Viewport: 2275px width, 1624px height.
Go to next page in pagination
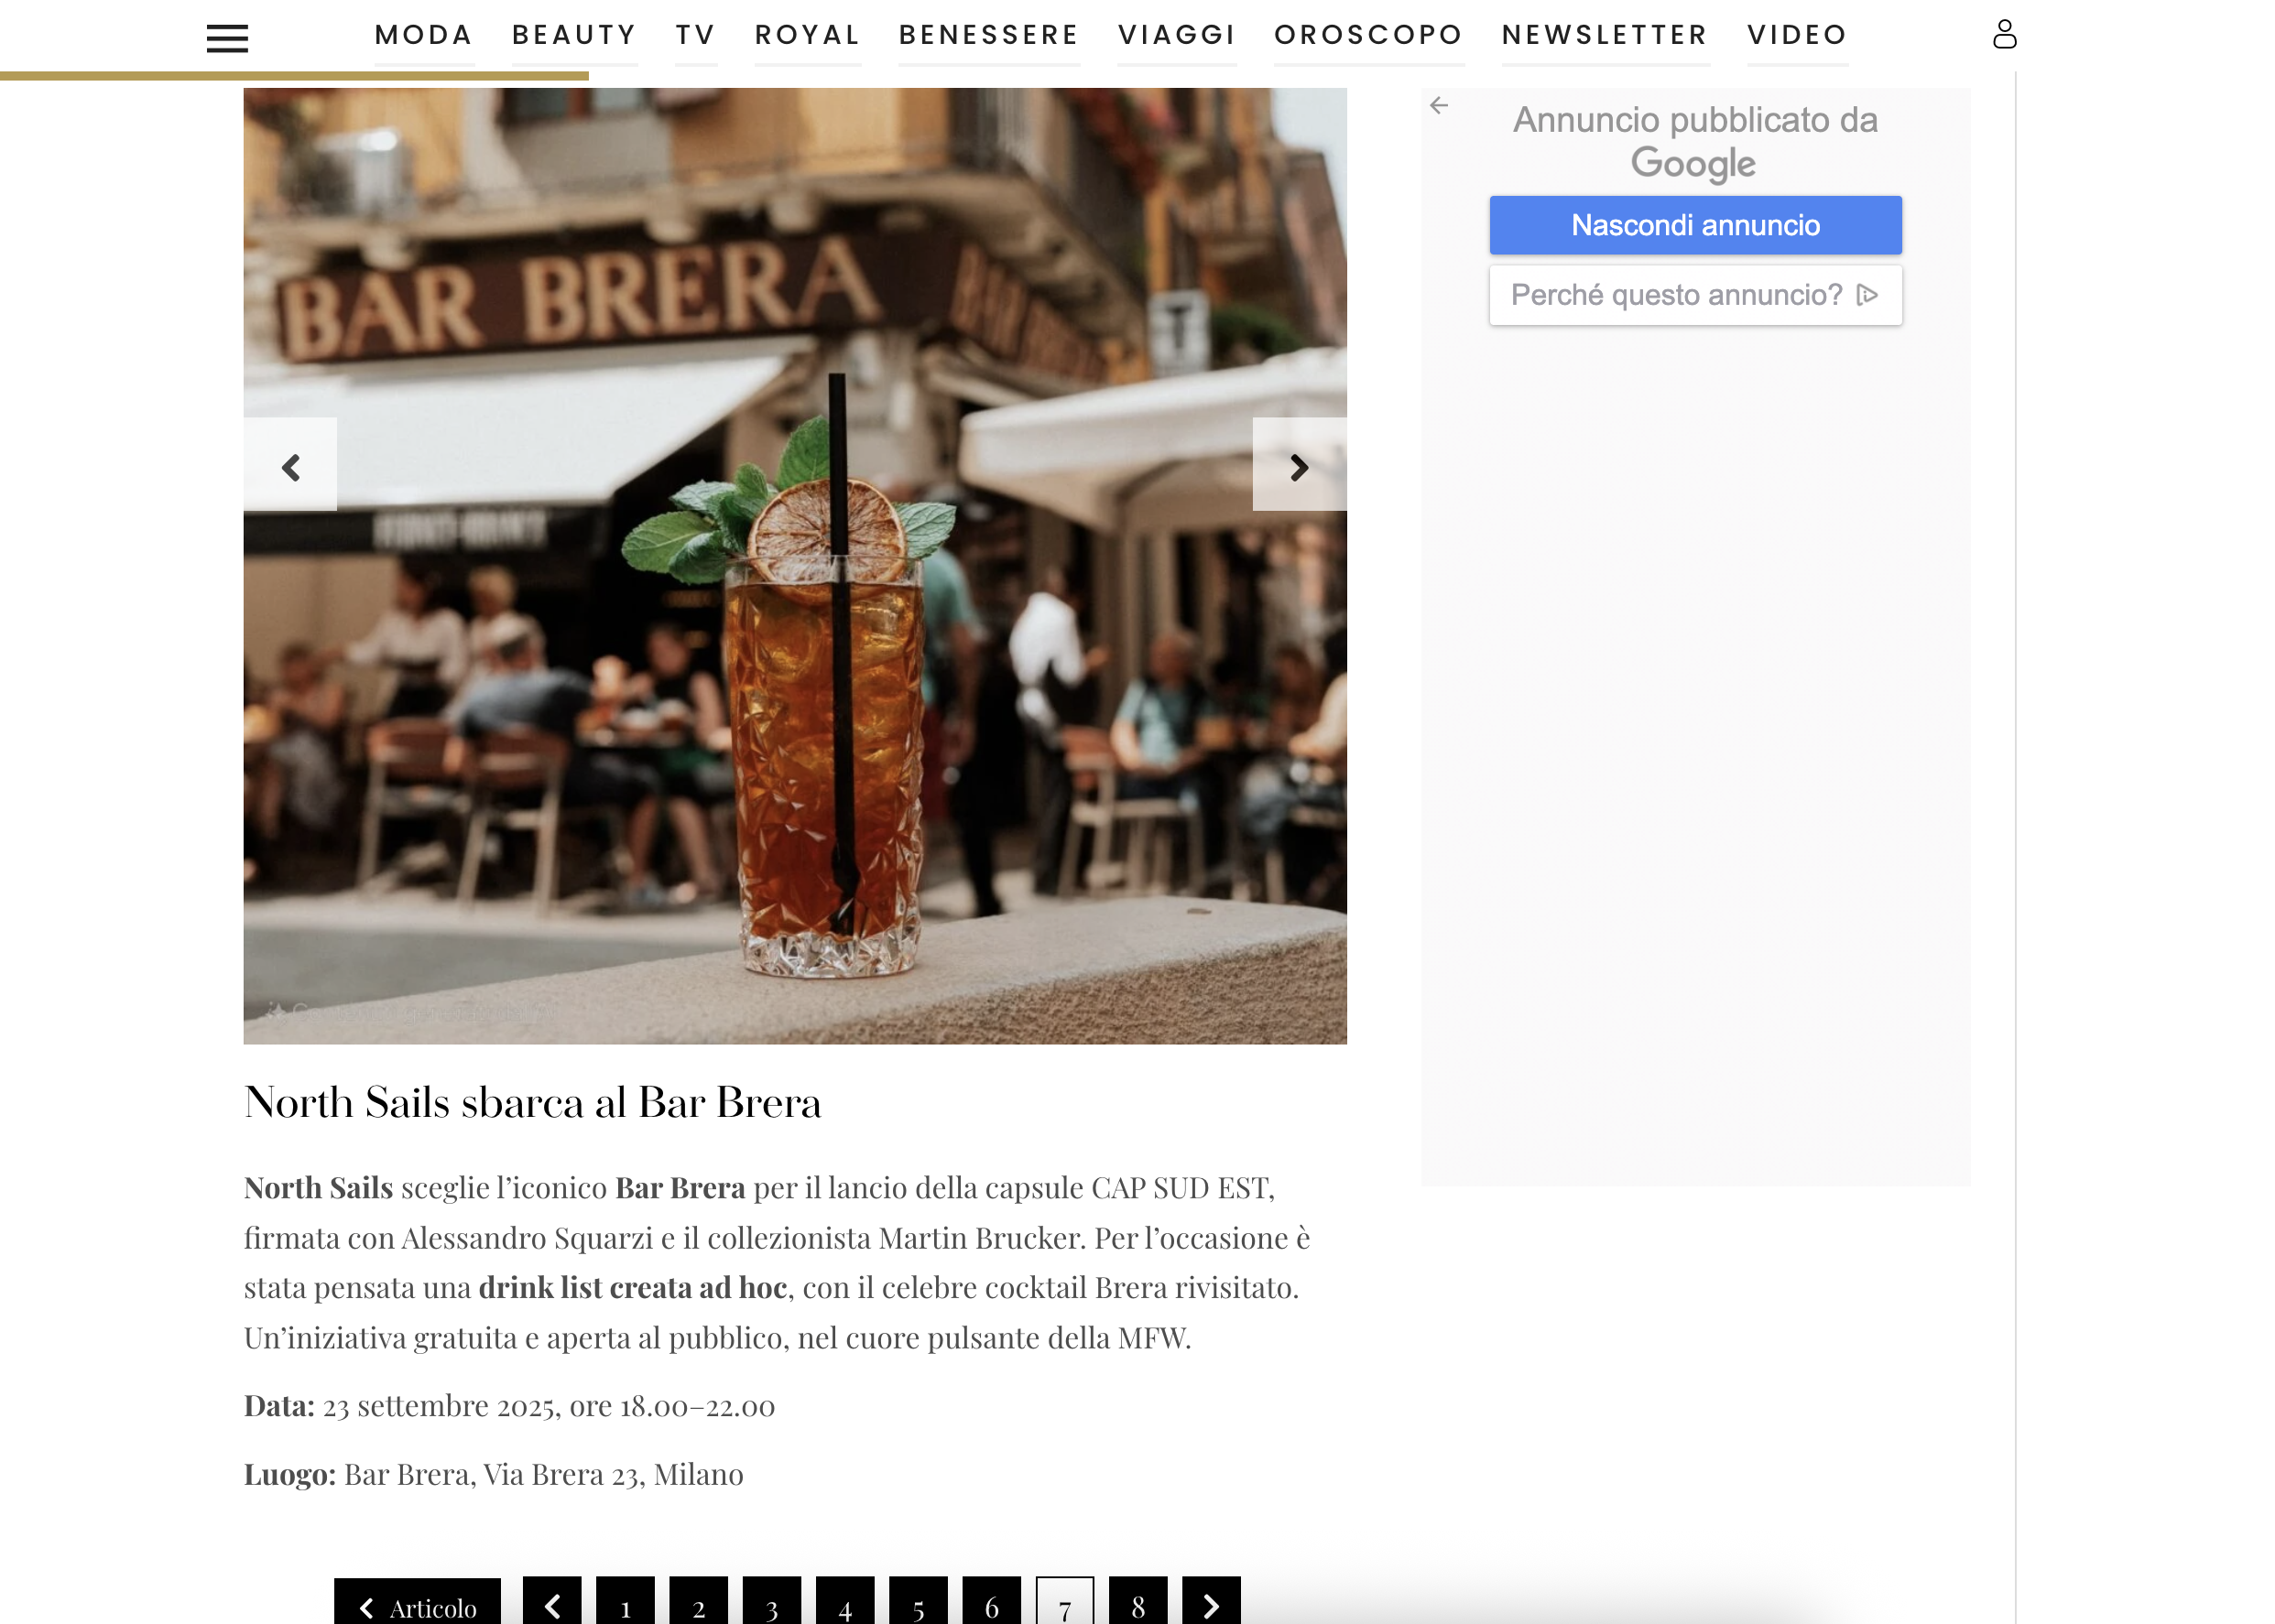[x=1211, y=1604]
